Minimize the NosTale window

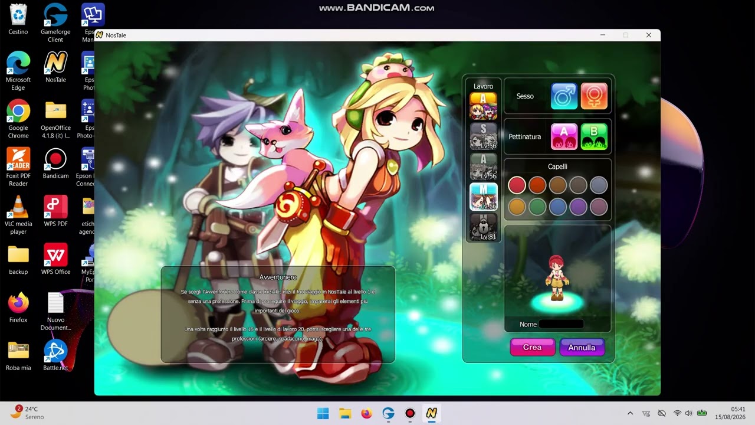tap(603, 35)
